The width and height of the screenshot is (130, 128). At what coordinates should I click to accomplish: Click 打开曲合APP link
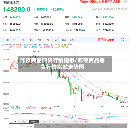pos(106,40)
